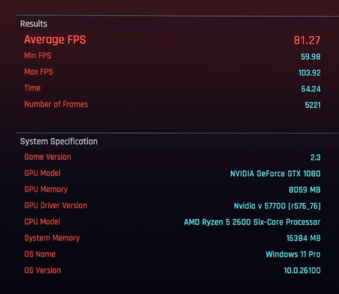This screenshot has width=339, height=294.
Task: Click the 64.24 time value
Action: tap(311, 89)
